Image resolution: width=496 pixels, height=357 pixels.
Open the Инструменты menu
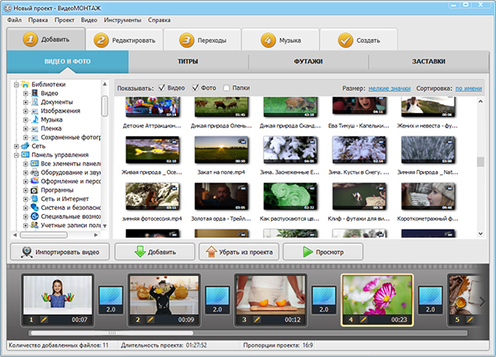click(x=122, y=19)
